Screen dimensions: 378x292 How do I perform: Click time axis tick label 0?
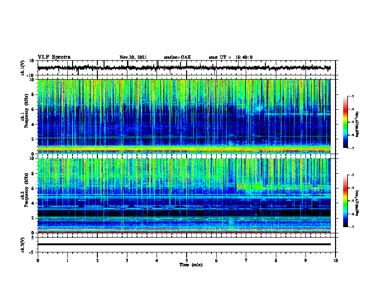(x=38, y=261)
